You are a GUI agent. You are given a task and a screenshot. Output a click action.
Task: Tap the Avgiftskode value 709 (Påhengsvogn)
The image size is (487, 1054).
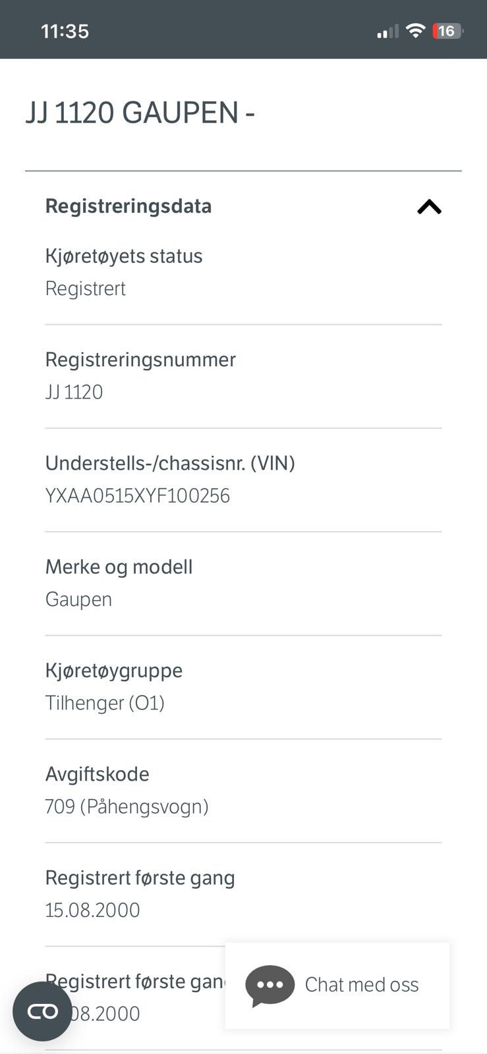127,806
